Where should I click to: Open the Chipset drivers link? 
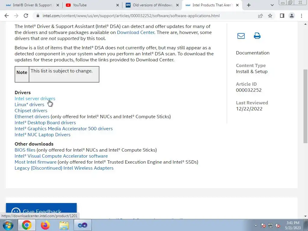[31, 111]
